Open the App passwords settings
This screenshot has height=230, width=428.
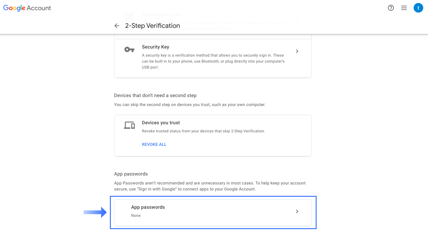tap(213, 211)
